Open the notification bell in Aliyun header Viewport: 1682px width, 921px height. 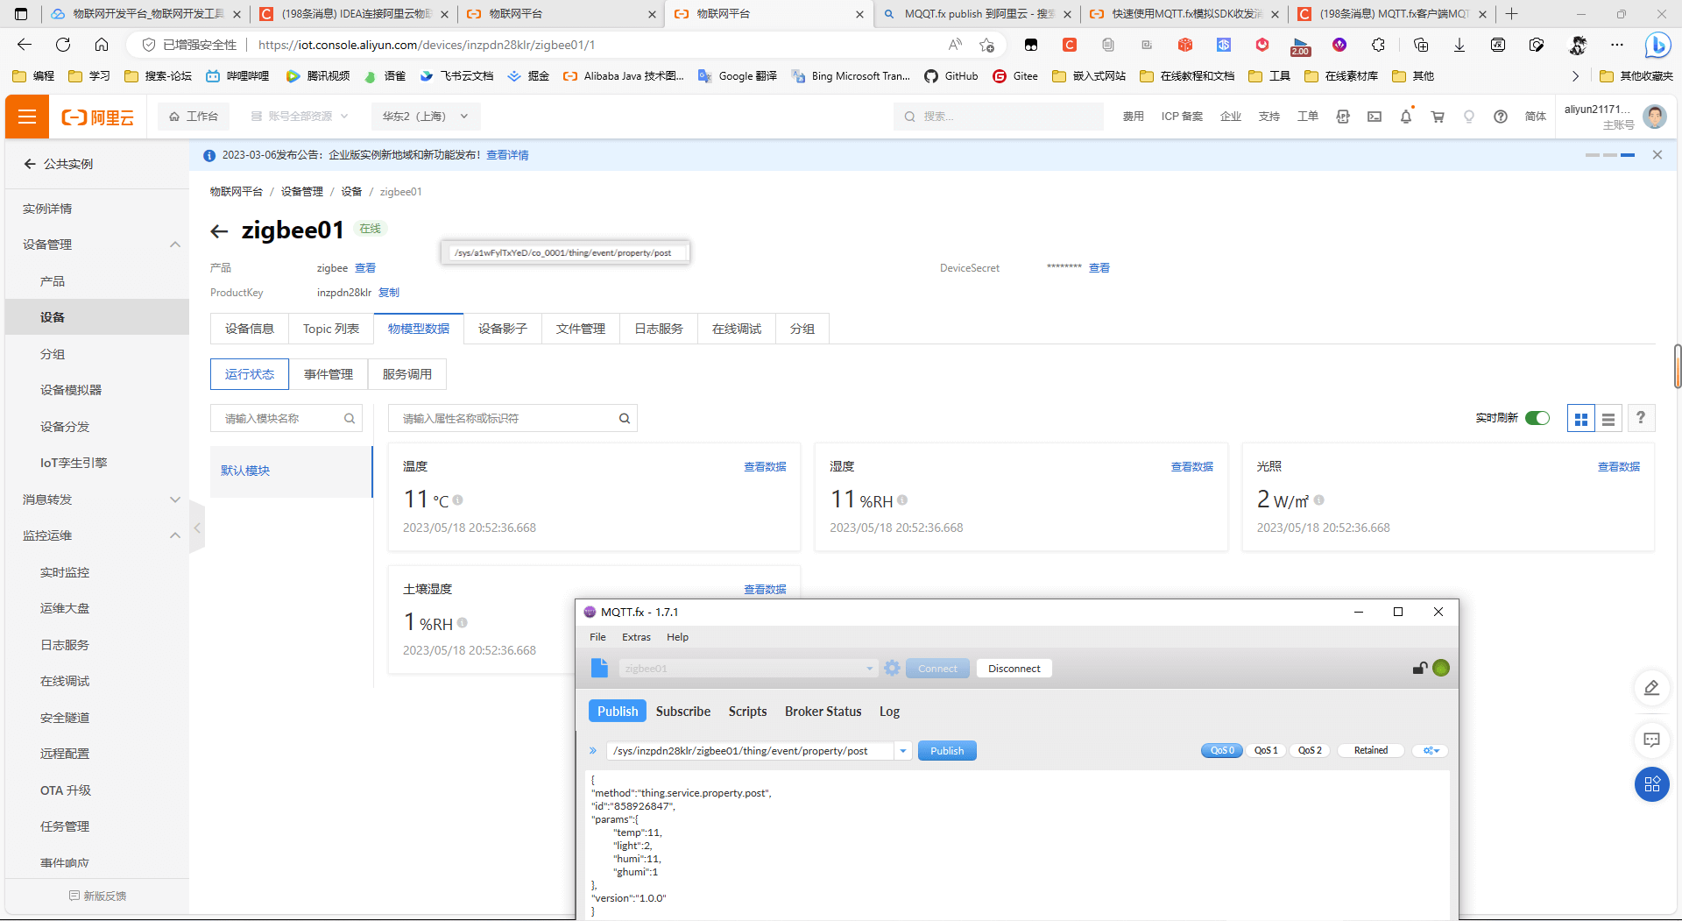(1406, 117)
